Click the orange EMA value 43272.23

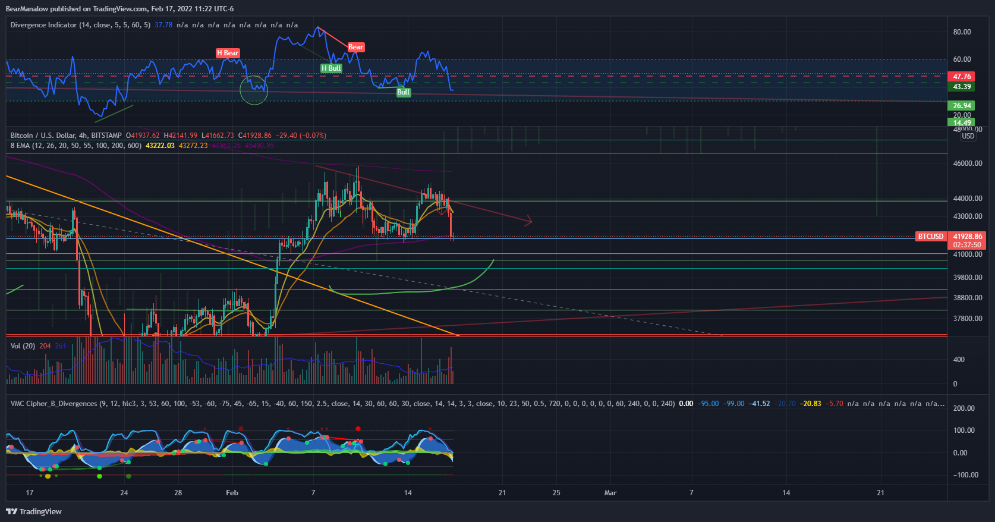(x=193, y=146)
